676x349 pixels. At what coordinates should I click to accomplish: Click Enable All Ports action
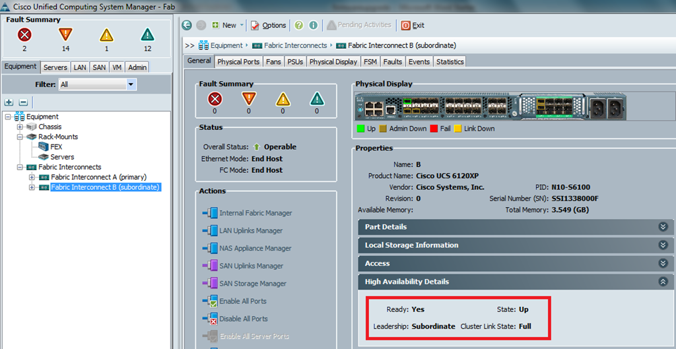pyautogui.click(x=234, y=301)
